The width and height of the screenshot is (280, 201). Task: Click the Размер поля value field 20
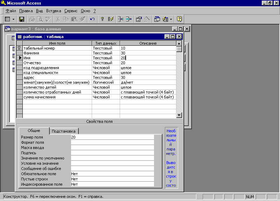click(x=112, y=137)
